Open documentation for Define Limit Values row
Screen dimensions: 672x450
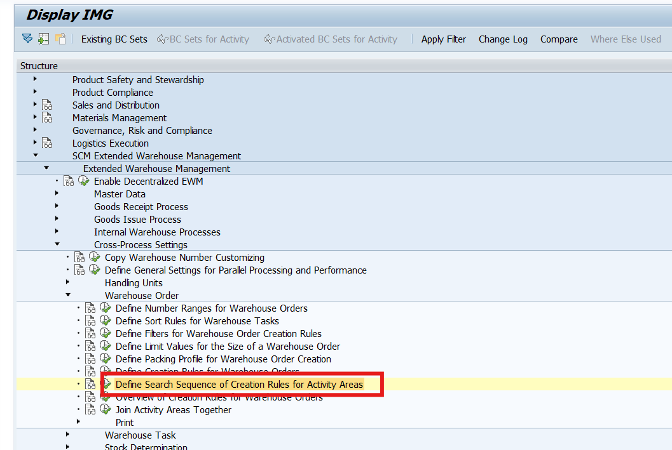90,347
